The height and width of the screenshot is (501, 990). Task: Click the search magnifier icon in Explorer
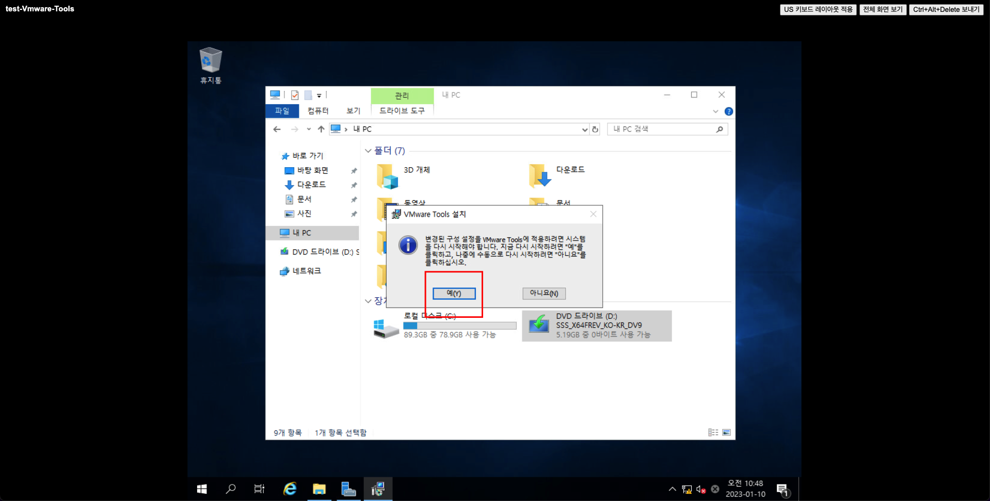(x=720, y=129)
